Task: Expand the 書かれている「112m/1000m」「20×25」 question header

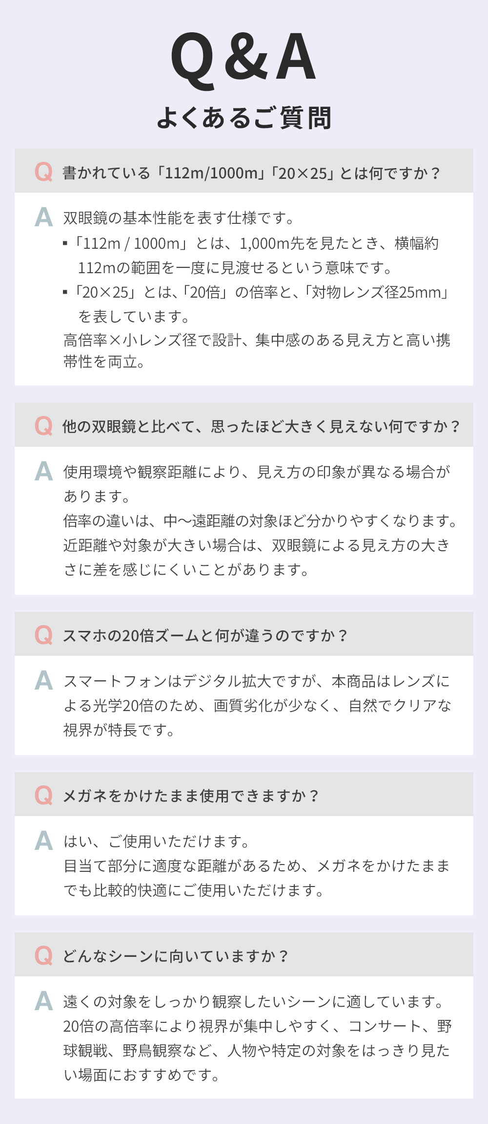Action: (x=251, y=173)
